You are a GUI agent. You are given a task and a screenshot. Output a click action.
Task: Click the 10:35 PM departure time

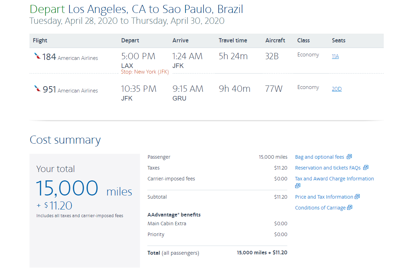point(139,89)
